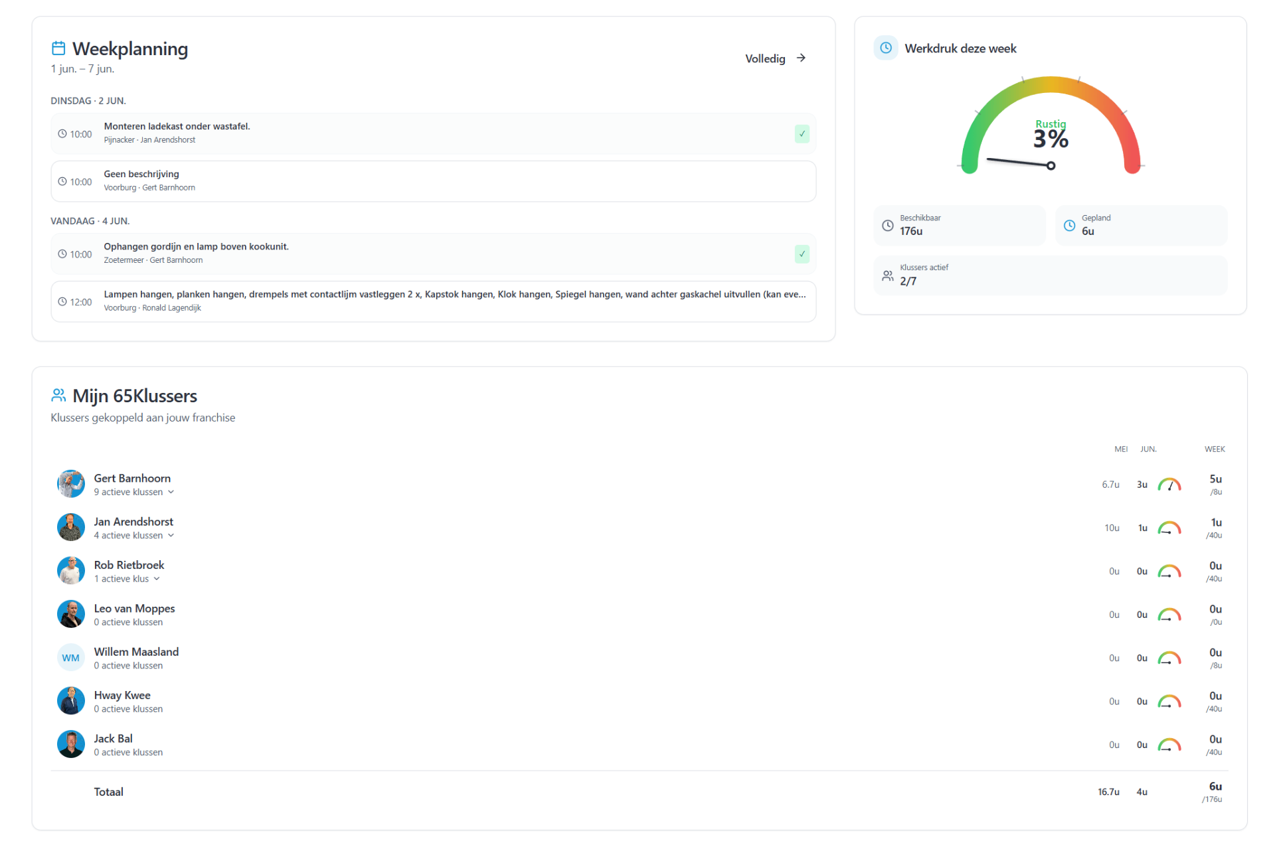
Task: Toggle the checkmark on Ophangen gordijn task
Action: [x=802, y=254]
